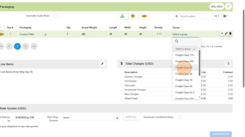Tick the Deactivate Conditional Rules checkbox

180,117
